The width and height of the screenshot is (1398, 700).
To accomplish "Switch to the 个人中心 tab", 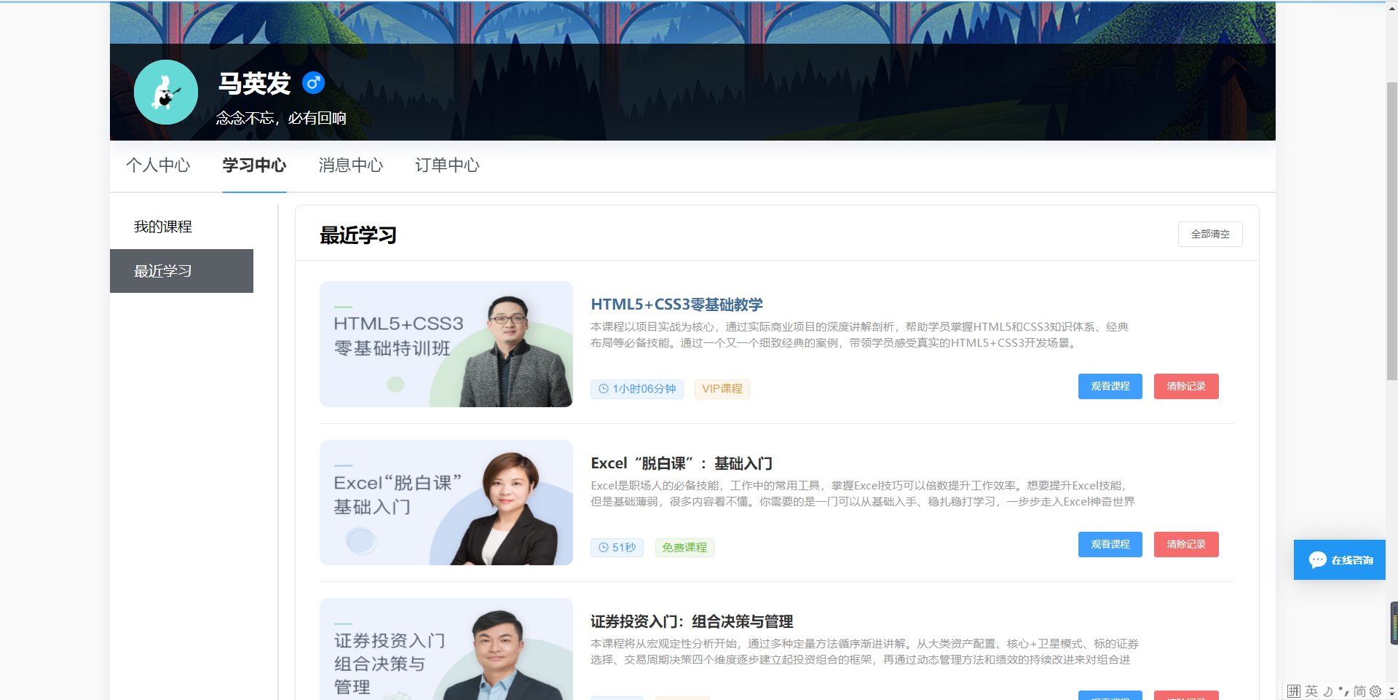I will (x=158, y=165).
